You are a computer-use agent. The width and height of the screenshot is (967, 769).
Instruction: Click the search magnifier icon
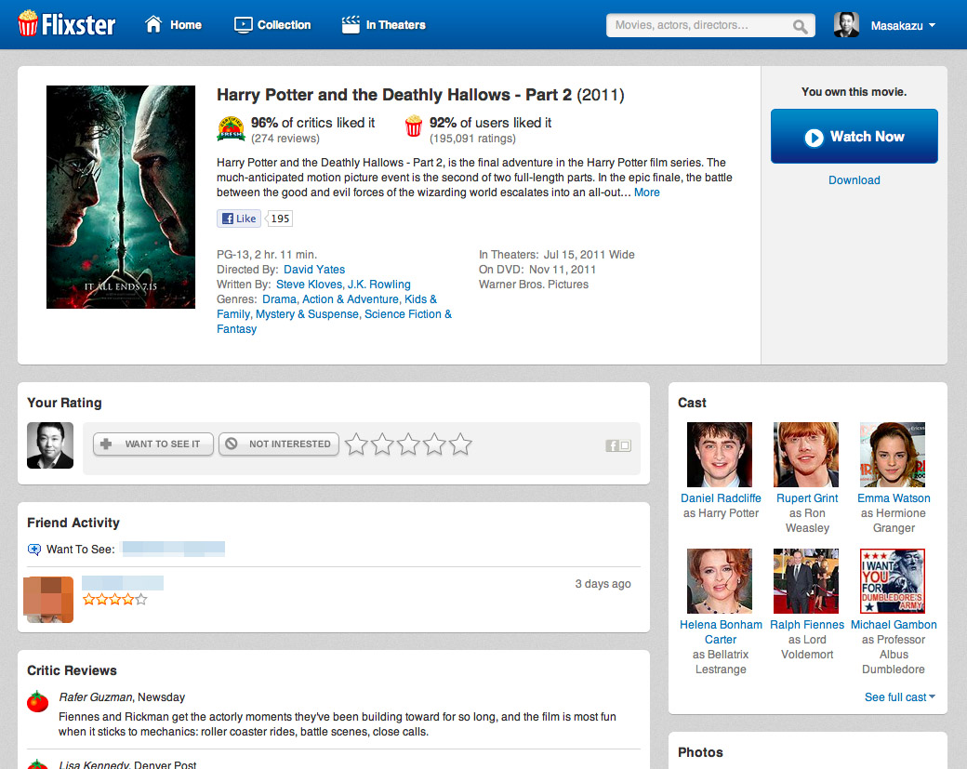(x=800, y=26)
